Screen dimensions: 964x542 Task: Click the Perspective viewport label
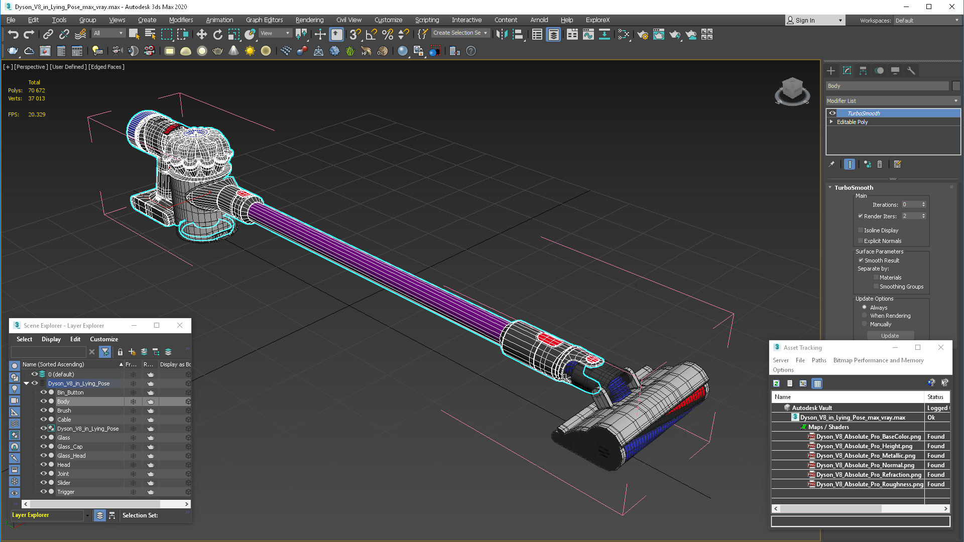click(x=31, y=67)
